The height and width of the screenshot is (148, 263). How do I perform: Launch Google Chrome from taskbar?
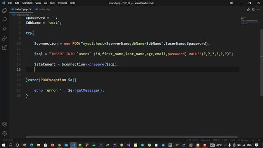pyautogui.click(x=59, y=145)
